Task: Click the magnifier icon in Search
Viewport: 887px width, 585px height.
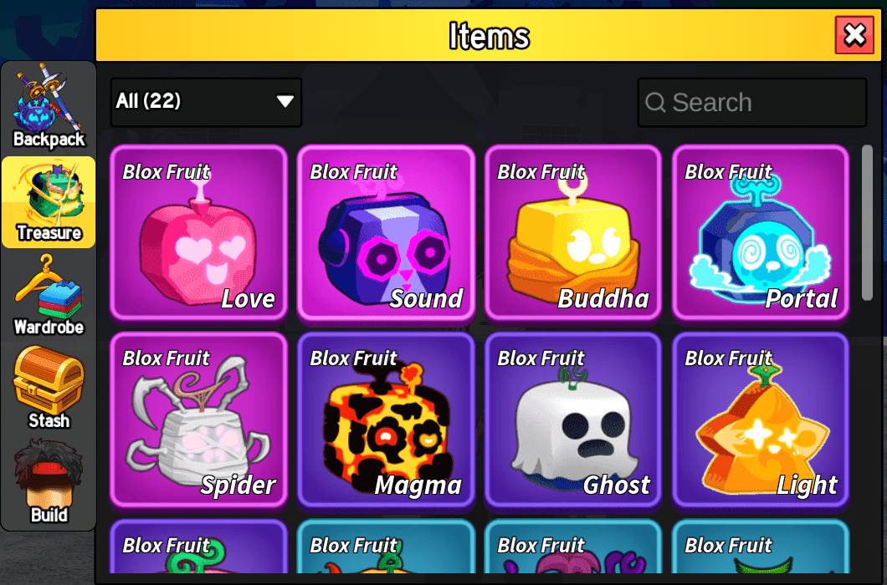Action: pos(655,102)
